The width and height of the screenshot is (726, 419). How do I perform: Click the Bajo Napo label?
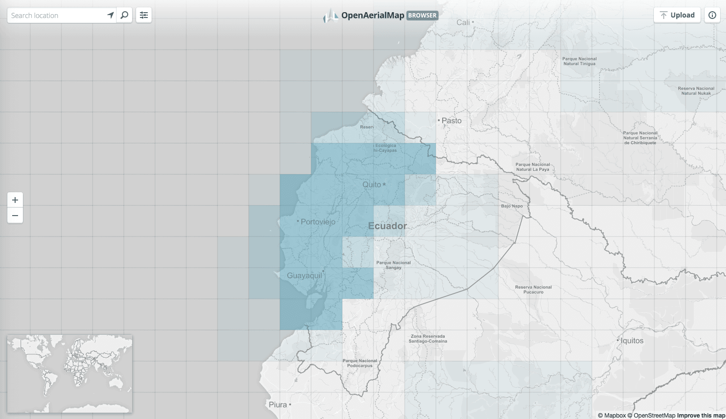[x=512, y=206]
